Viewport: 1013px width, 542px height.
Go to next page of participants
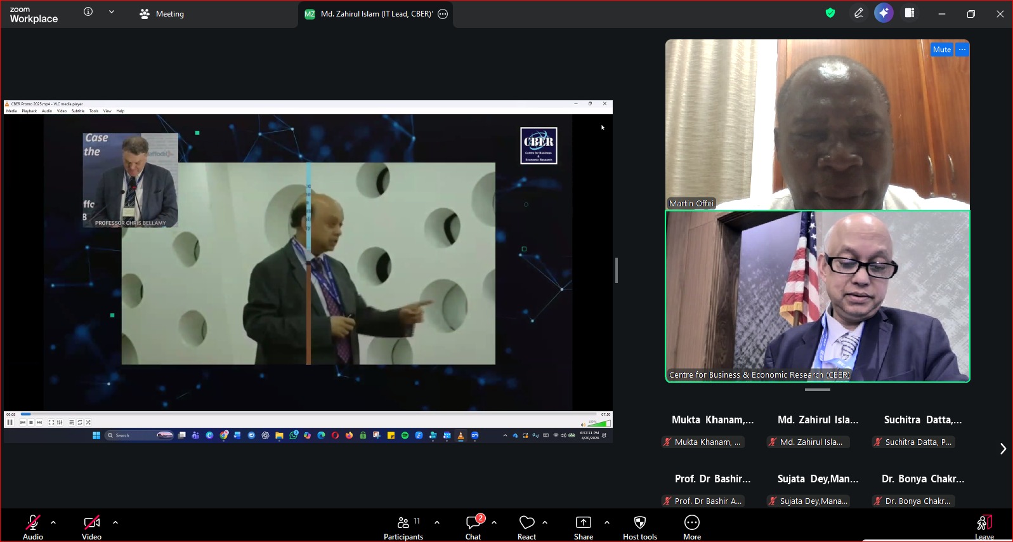point(1003,449)
